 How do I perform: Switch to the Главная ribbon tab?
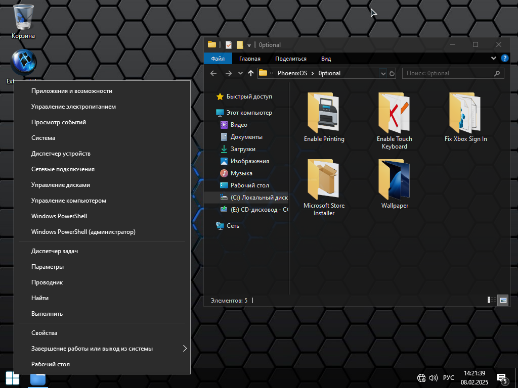click(250, 59)
